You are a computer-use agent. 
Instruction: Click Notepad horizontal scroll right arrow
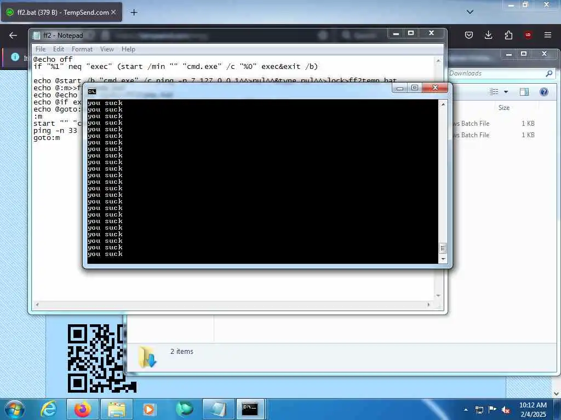(428, 305)
